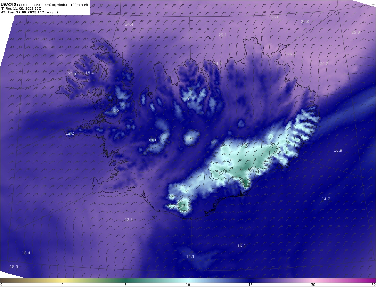Click the 25.1 value label on the map
This screenshot has height=287, width=376.
[223, 35]
